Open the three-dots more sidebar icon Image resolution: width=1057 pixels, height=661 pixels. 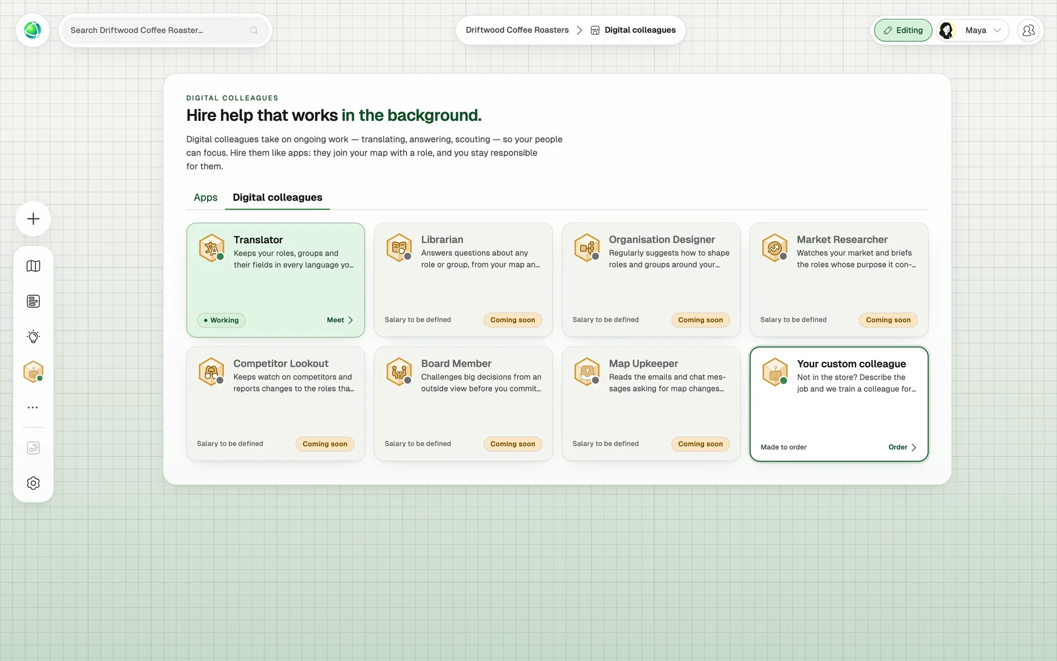point(33,407)
